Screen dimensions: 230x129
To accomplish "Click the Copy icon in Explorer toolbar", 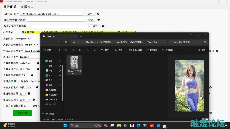I will (66, 50).
